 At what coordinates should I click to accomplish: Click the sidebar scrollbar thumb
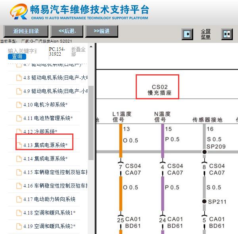tap(91, 123)
